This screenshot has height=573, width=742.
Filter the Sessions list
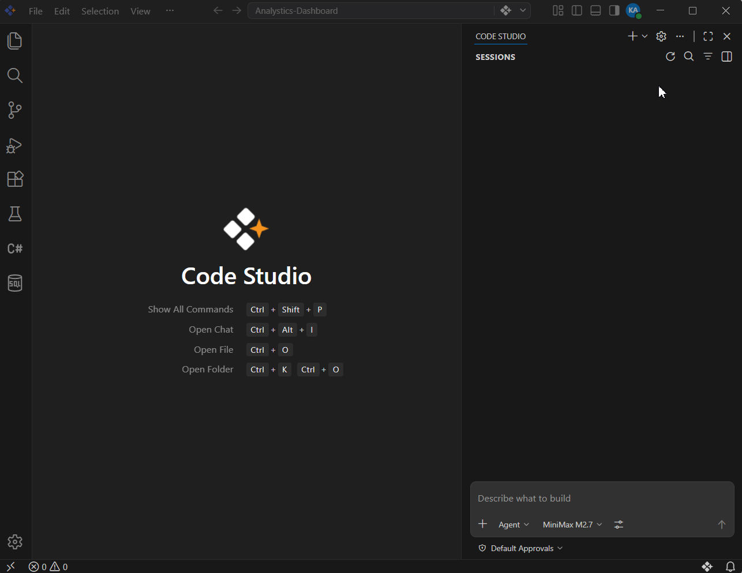[x=708, y=56]
